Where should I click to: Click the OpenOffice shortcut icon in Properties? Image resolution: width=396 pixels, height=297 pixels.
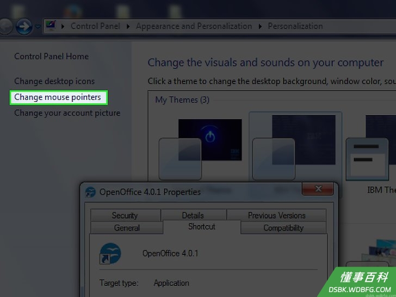110,253
